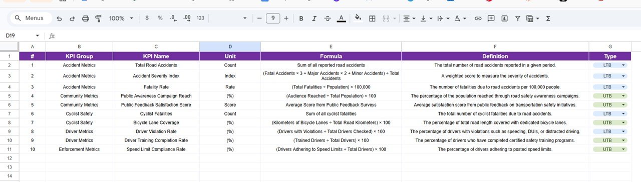Open the text color picker
This screenshot has height=182, width=641.
point(341,18)
